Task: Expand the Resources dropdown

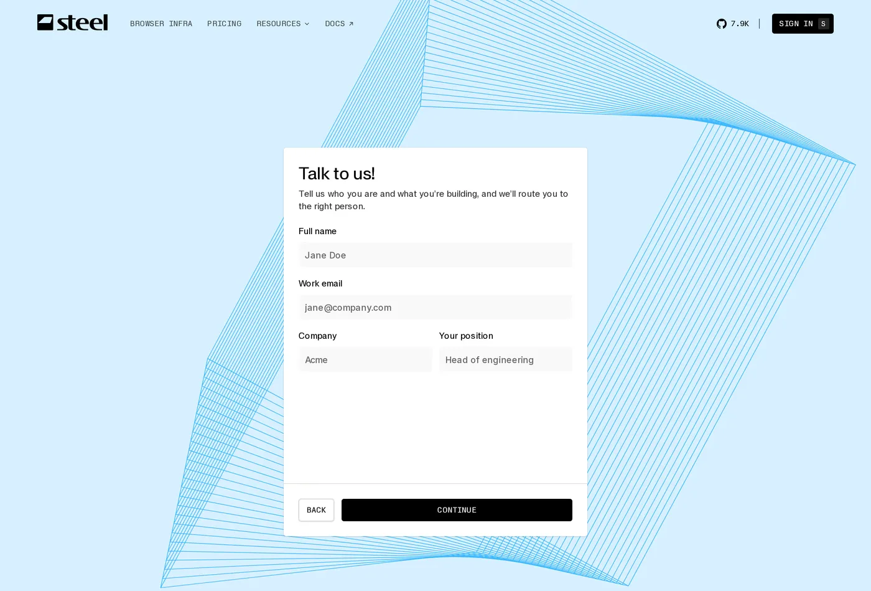Action: coord(283,24)
